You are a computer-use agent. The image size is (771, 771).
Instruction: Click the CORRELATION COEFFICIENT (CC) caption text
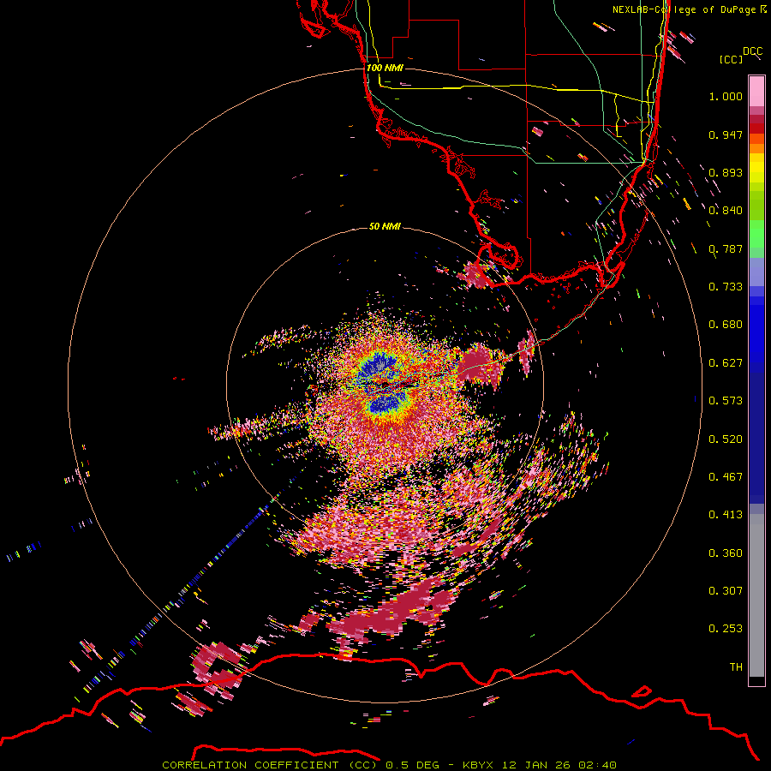pos(270,765)
